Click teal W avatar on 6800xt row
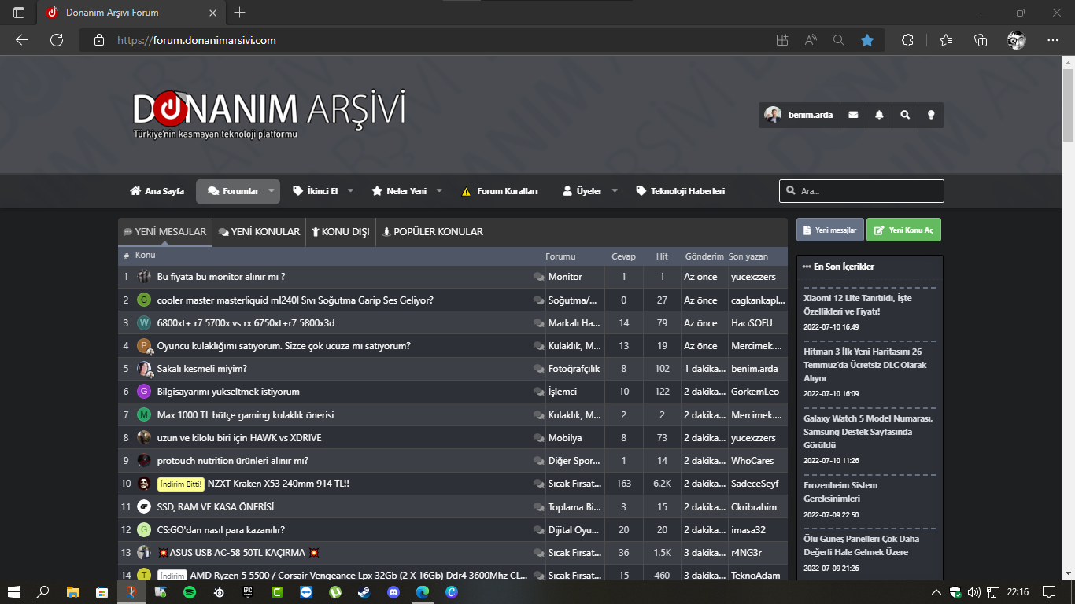The height and width of the screenshot is (604, 1075). pos(143,322)
